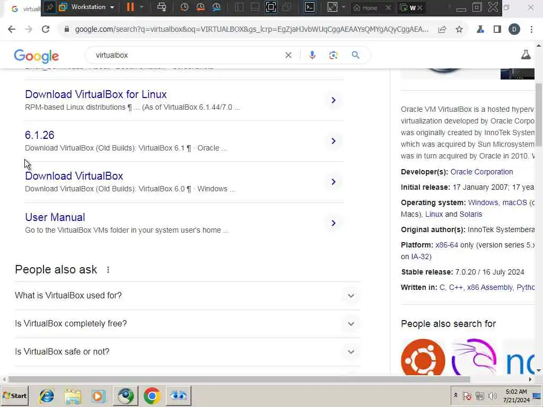
Task: Start voice search with the microphone
Action: [x=312, y=55]
